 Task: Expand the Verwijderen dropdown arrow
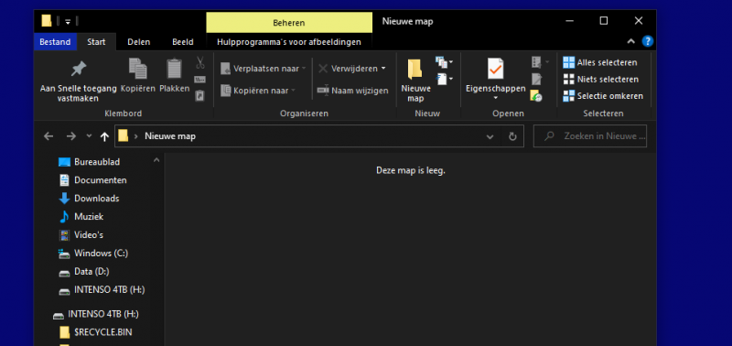point(383,69)
